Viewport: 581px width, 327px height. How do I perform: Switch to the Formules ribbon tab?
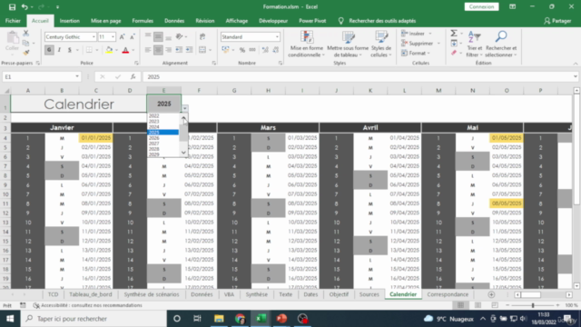(143, 21)
